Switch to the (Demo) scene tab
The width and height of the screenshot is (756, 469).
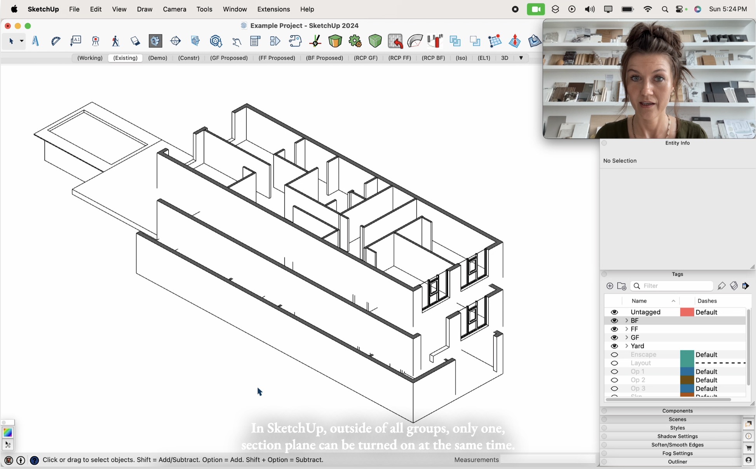158,58
